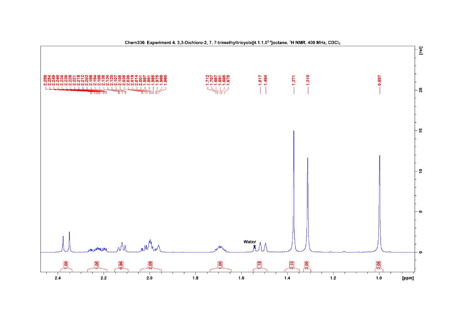Select the peak label 1.712

tap(207, 80)
